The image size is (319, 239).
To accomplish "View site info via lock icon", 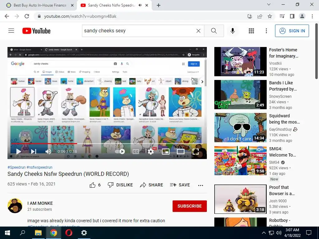I will point(39,16).
